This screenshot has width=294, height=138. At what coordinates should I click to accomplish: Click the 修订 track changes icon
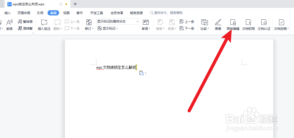[x=89, y=23]
